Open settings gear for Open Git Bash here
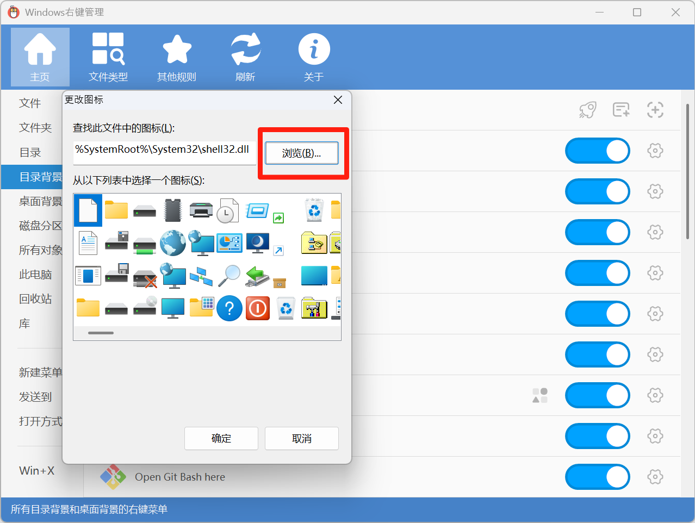 coord(655,477)
